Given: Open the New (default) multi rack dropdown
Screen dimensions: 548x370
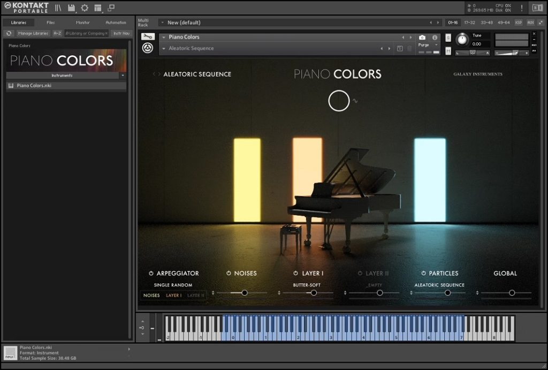Looking at the screenshot, I should (162, 22).
